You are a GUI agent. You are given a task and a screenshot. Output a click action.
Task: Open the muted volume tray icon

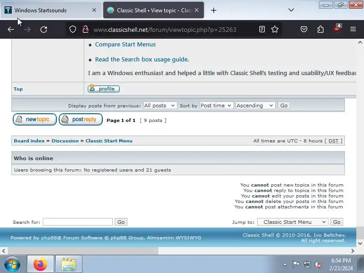318,264
